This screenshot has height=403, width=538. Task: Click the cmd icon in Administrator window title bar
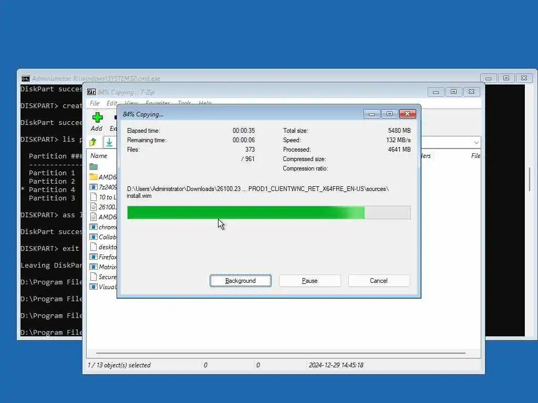click(x=25, y=79)
